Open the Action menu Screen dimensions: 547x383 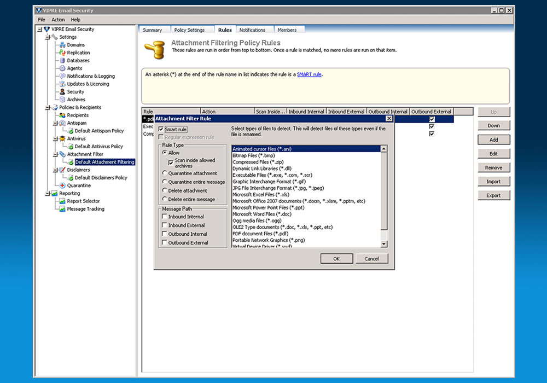[59, 20]
